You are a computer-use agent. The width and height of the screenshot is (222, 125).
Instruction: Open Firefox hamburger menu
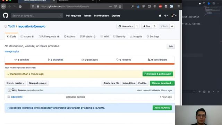point(179,6)
